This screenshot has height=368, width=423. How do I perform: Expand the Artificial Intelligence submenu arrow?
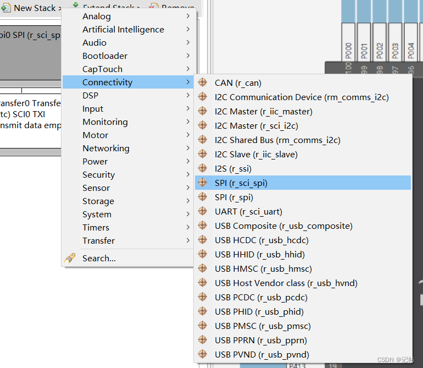point(188,29)
